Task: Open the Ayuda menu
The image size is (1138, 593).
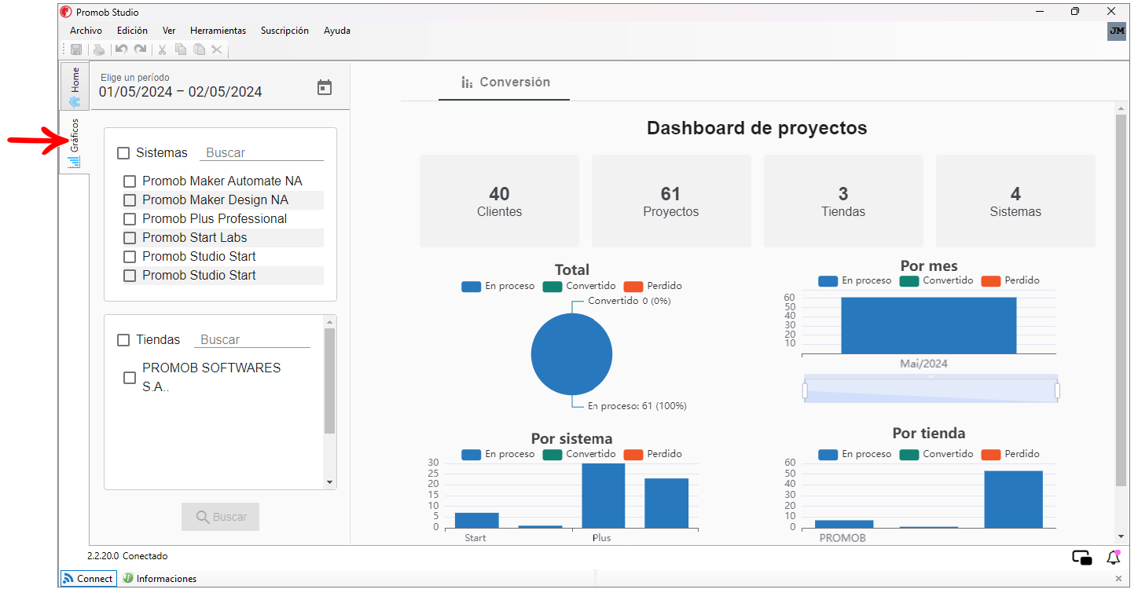Action: point(337,31)
